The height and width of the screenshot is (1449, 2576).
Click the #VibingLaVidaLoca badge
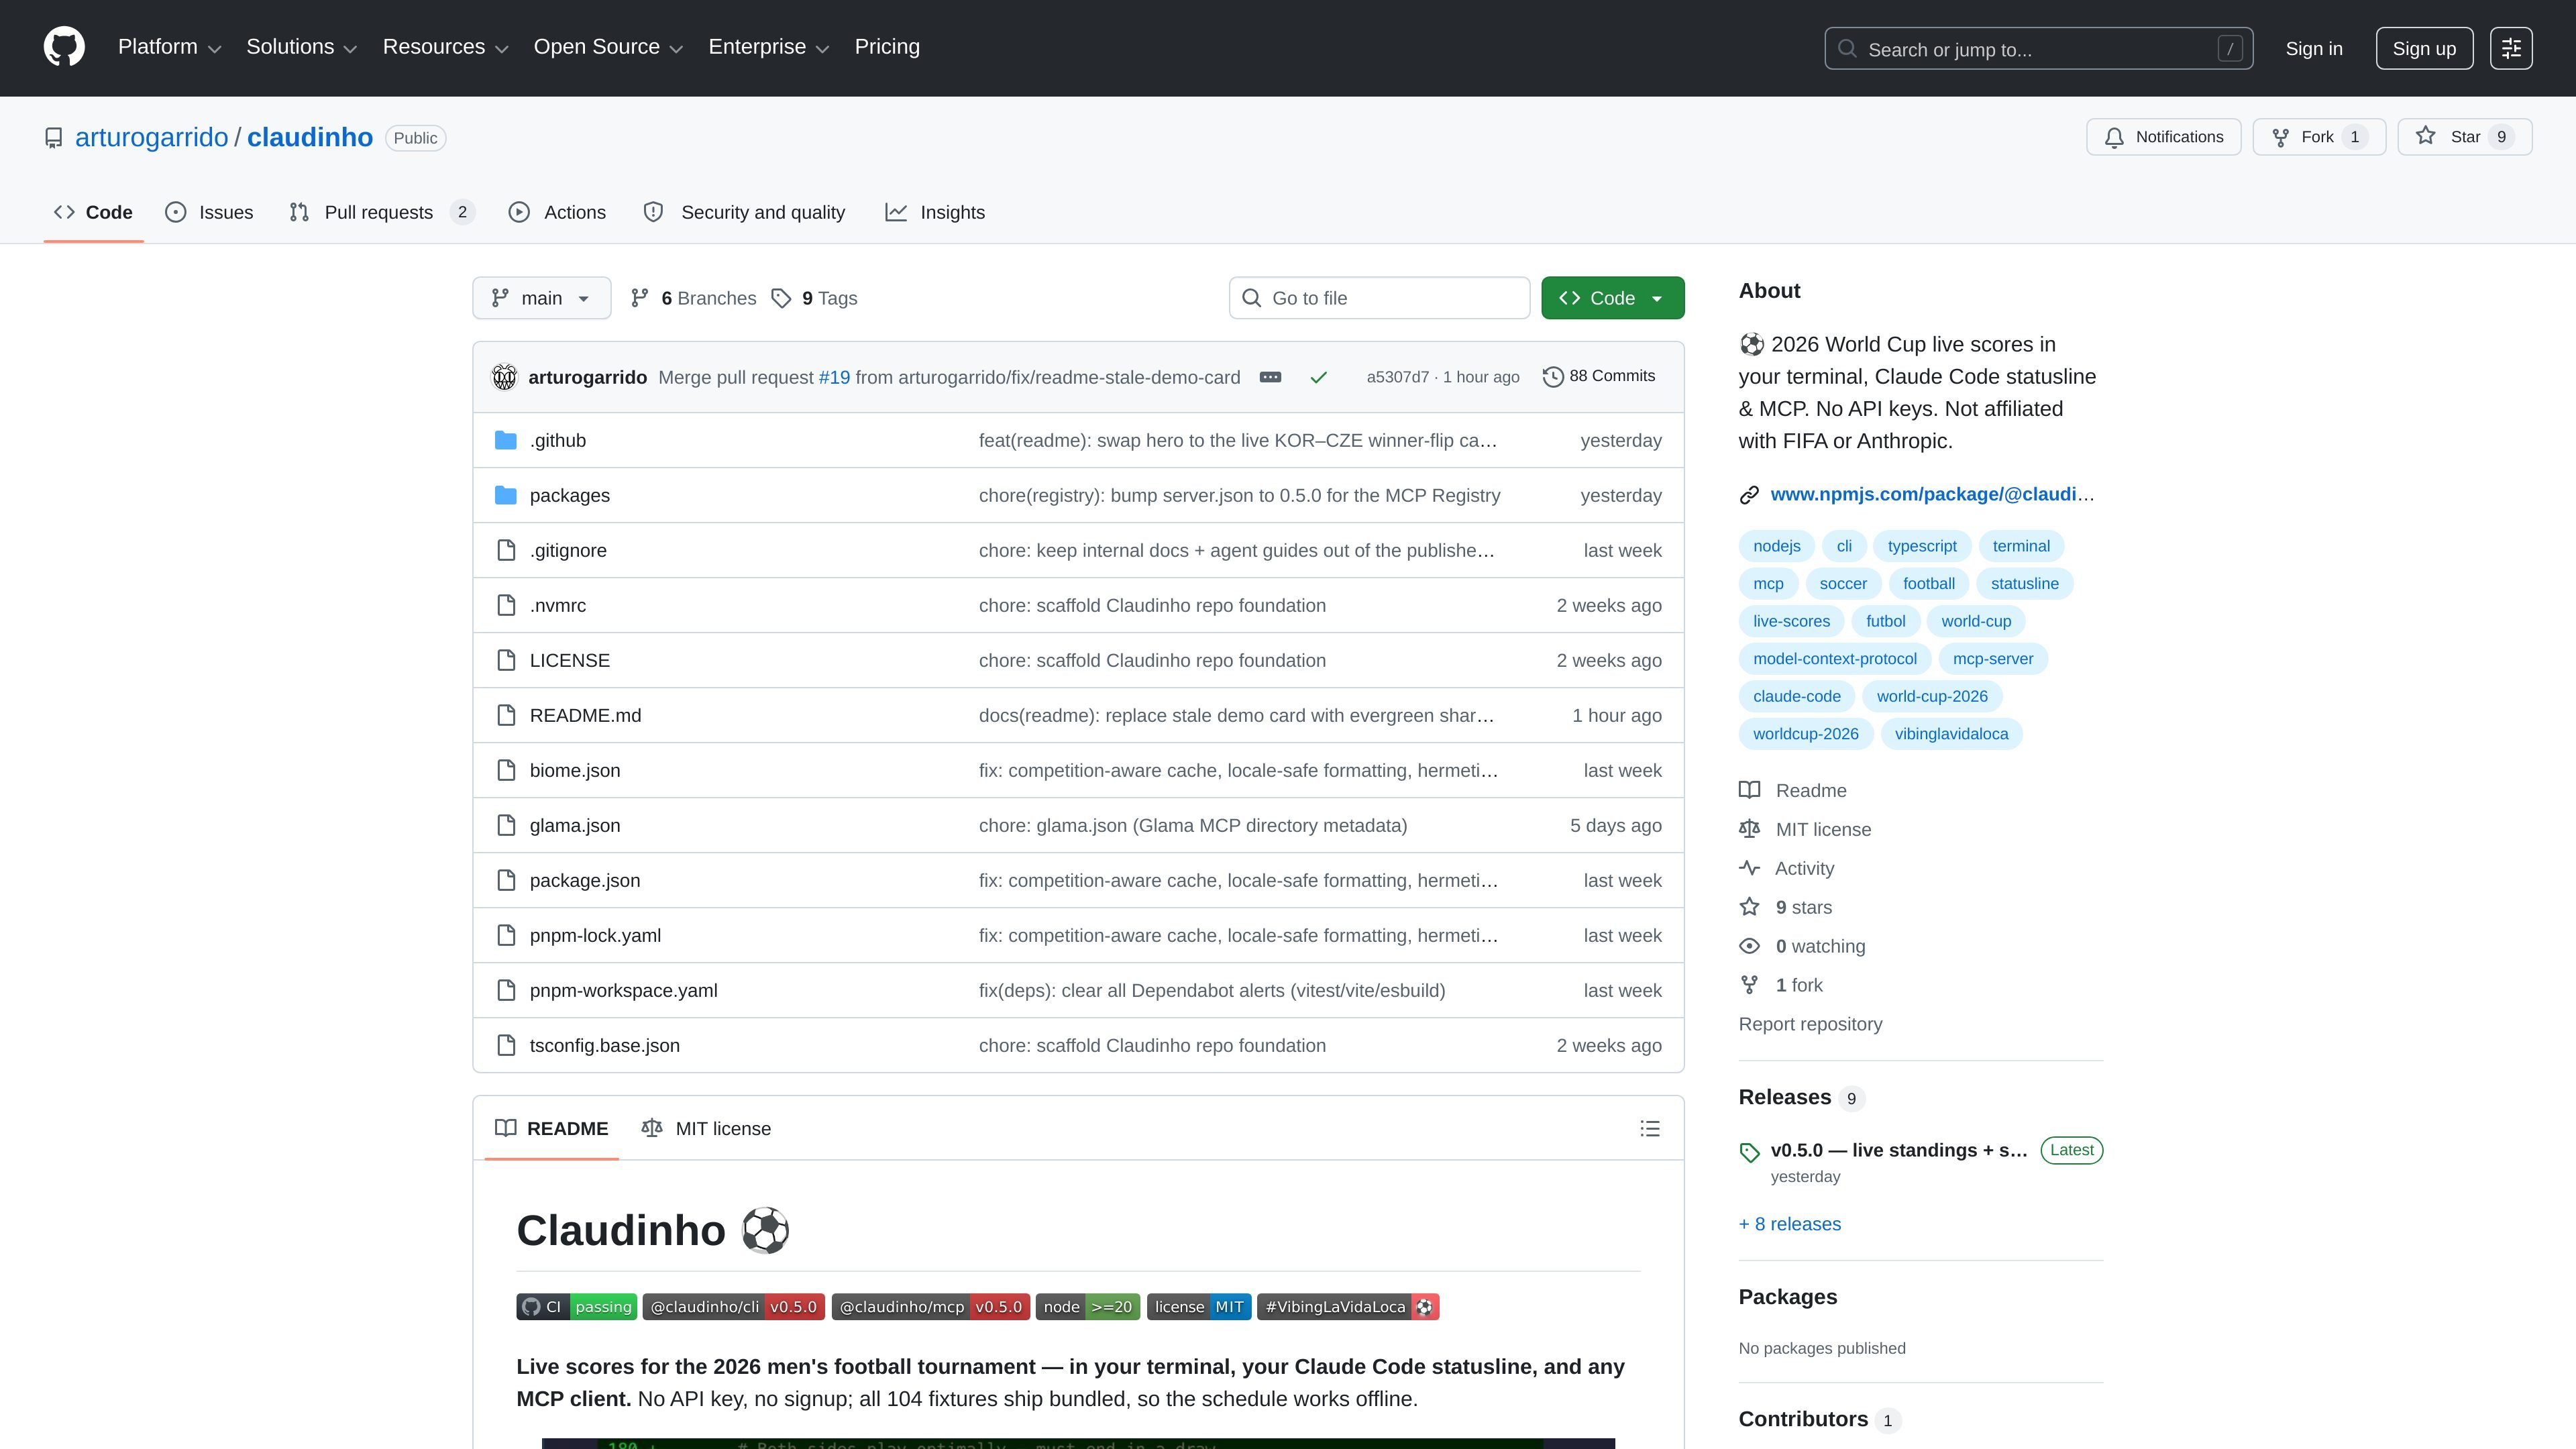point(1348,1307)
